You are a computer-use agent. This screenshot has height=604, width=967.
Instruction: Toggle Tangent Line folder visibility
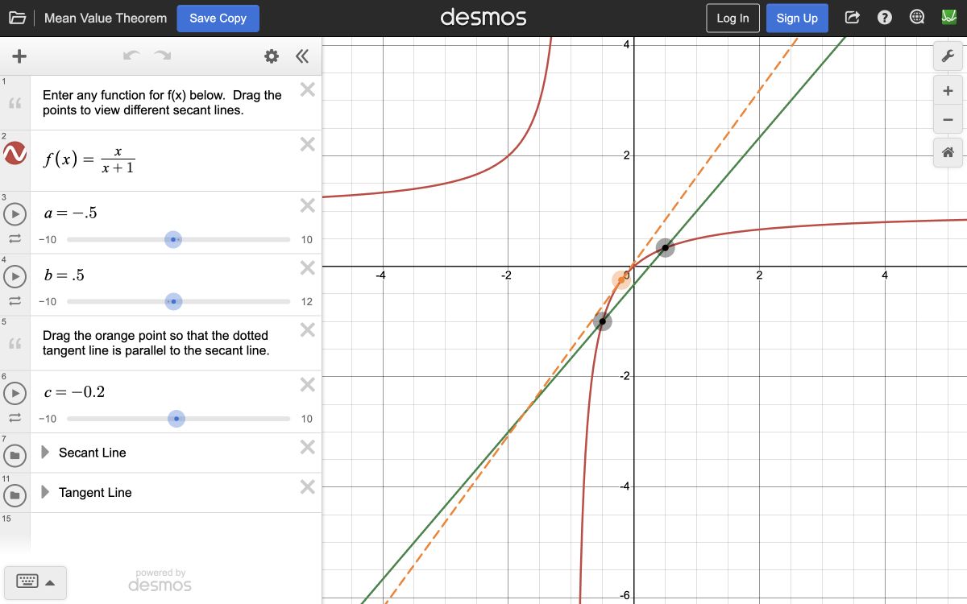(15, 494)
